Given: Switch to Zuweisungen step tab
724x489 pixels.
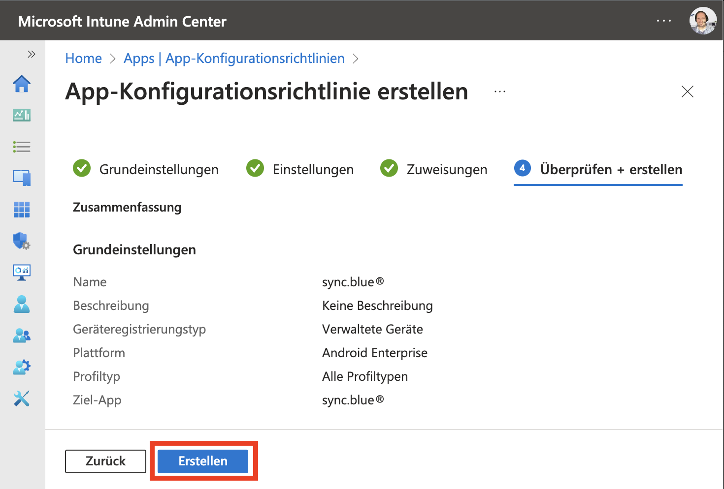Looking at the screenshot, I should [x=433, y=169].
